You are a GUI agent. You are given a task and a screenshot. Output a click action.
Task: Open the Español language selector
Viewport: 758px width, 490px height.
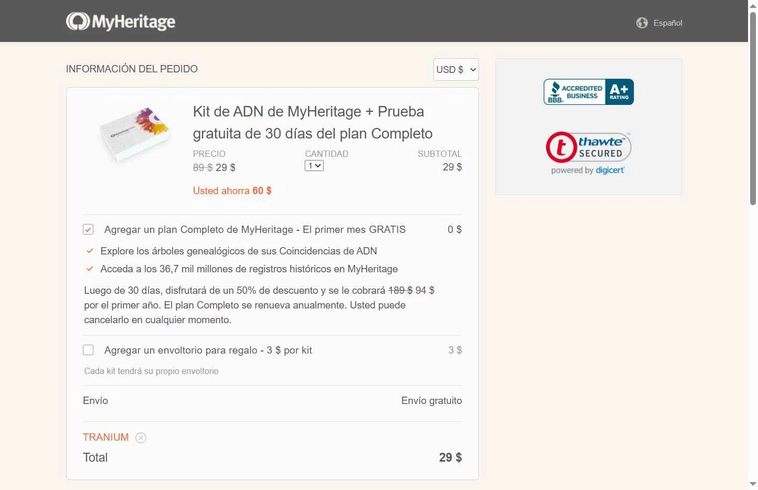pos(668,23)
